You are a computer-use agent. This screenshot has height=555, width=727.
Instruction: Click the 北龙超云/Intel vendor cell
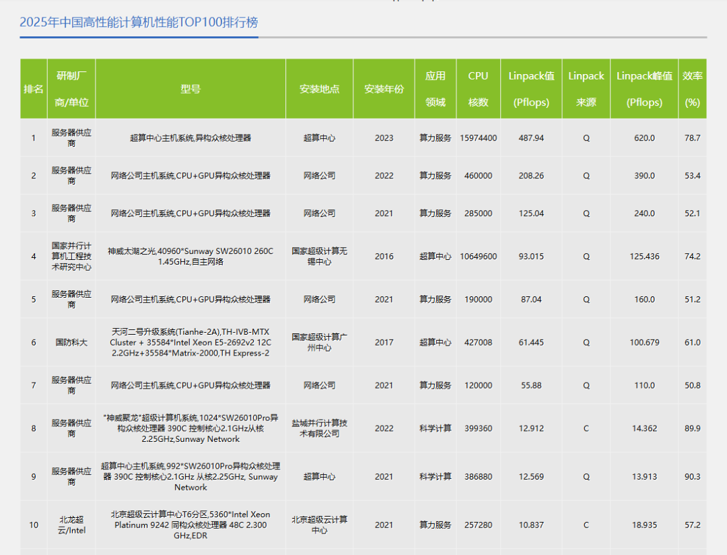pos(71,525)
